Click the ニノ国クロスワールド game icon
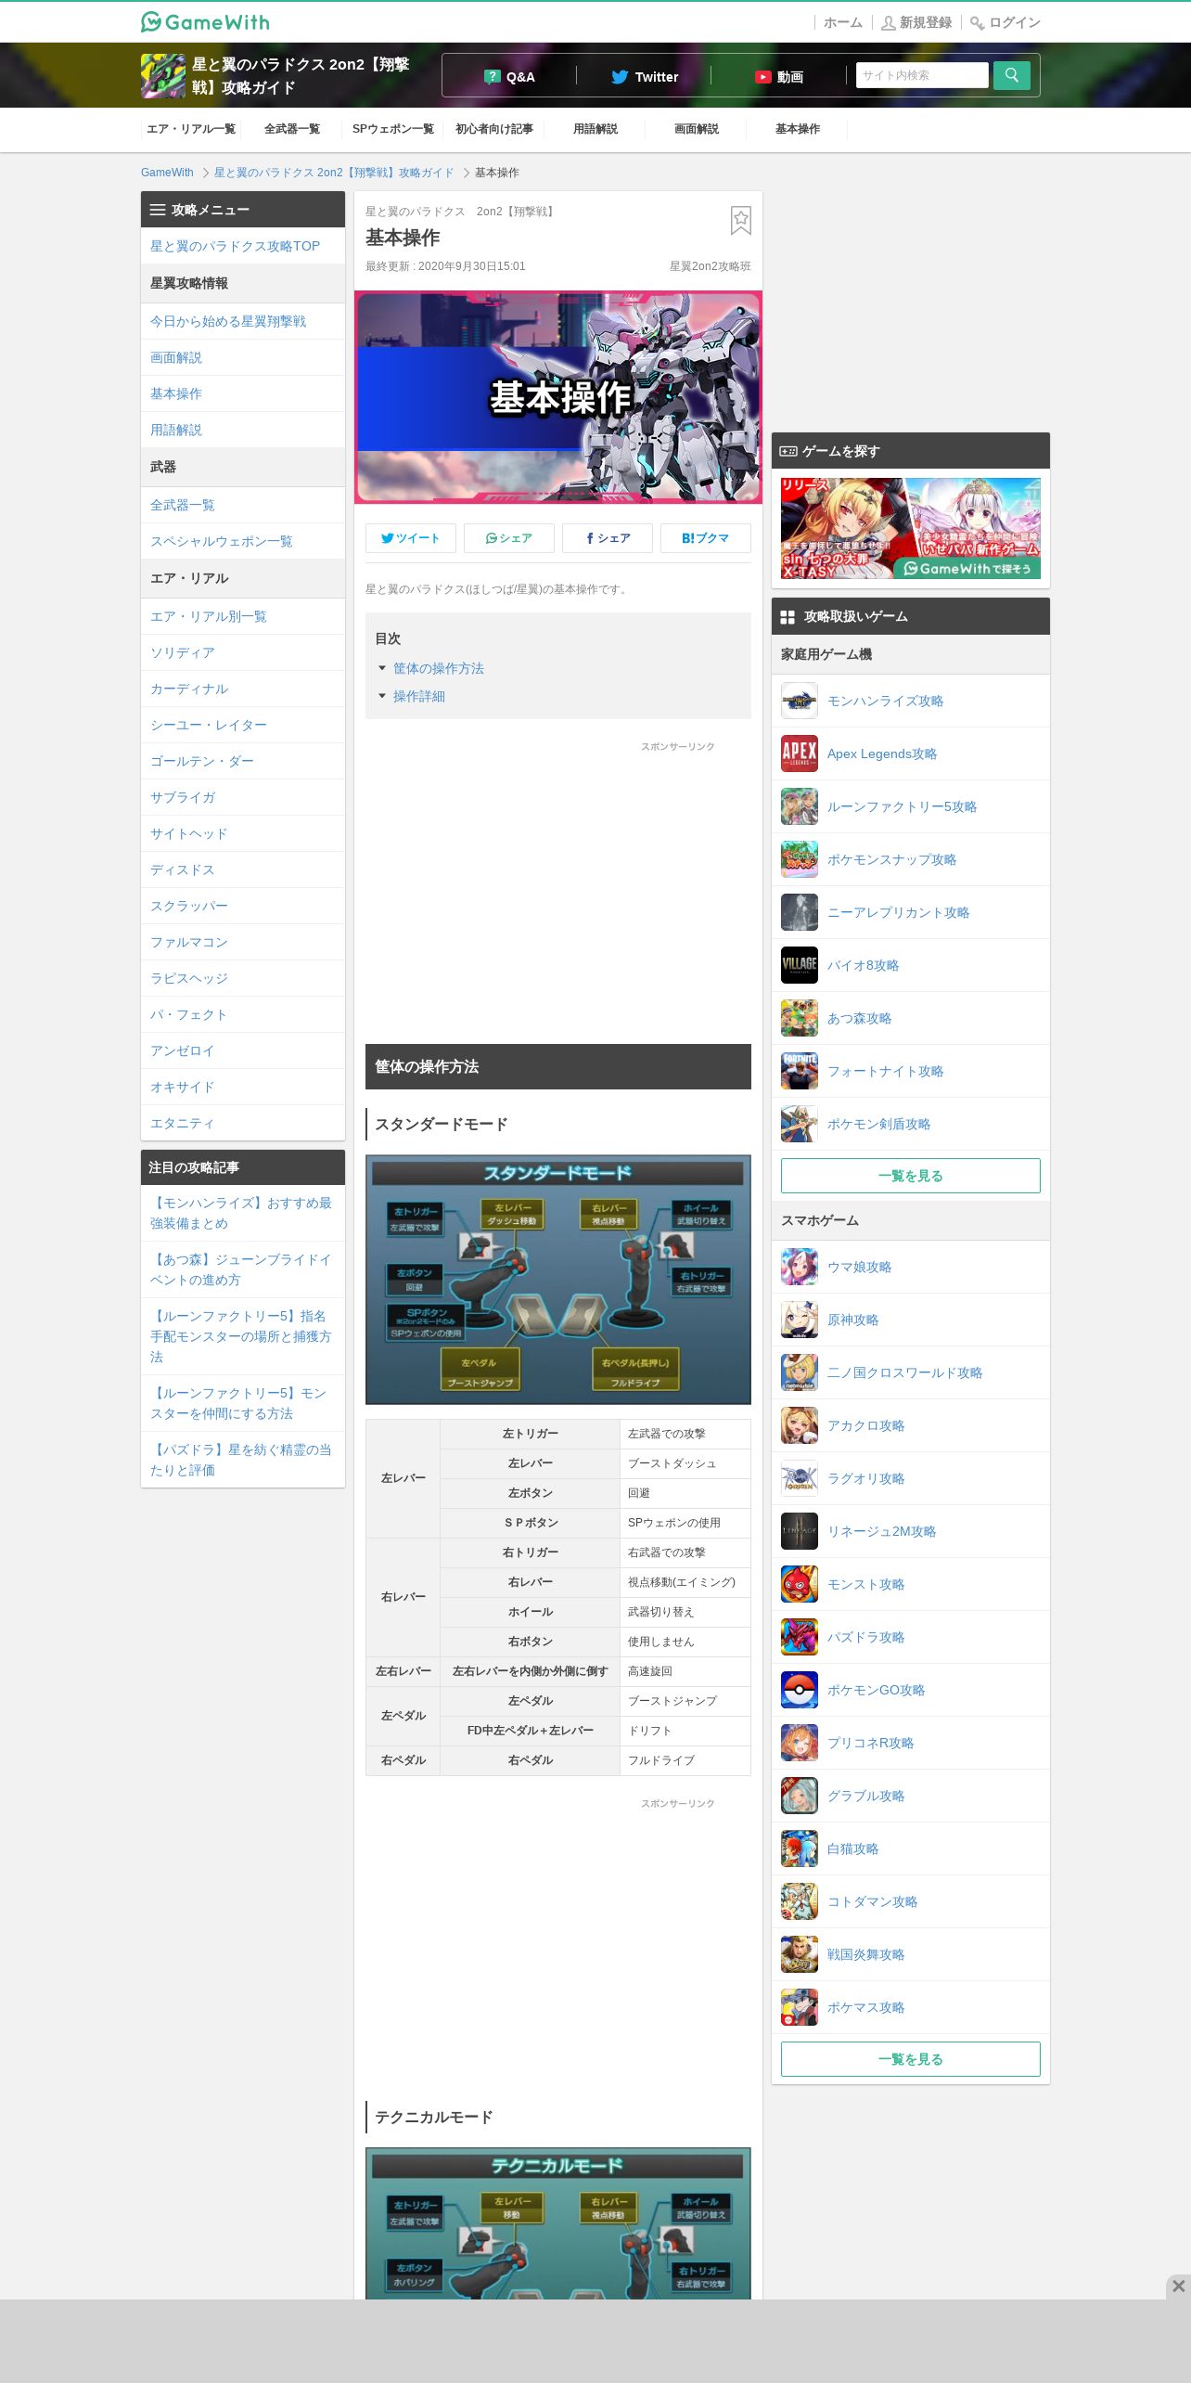This screenshot has height=2383, width=1191. point(800,1372)
